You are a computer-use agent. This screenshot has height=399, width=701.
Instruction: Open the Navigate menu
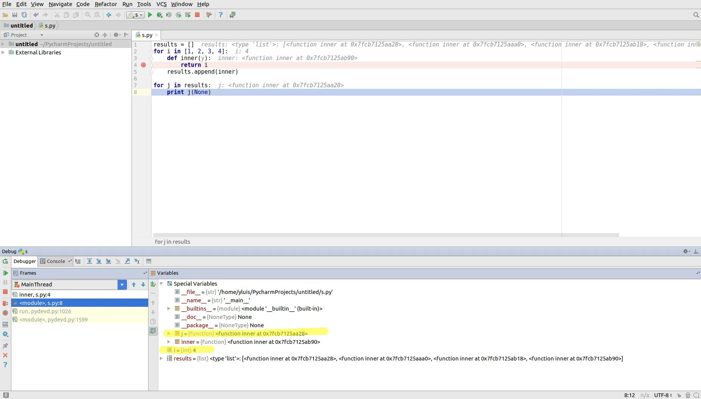click(x=60, y=4)
